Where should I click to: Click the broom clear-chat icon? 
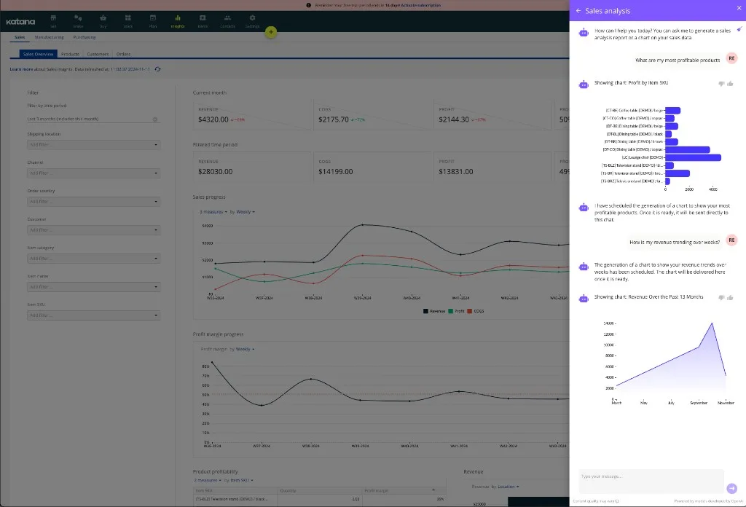[x=739, y=29]
